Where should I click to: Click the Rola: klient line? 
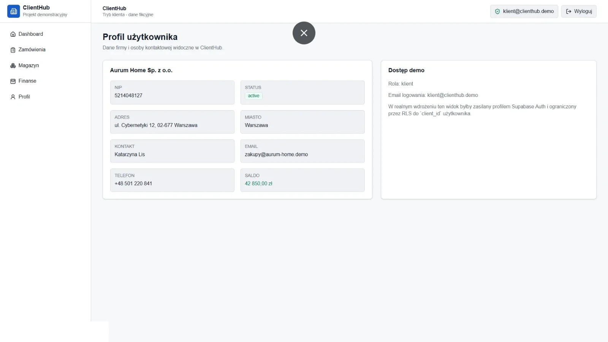(401, 84)
